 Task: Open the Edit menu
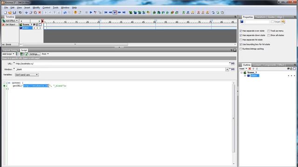[x=13, y=7]
